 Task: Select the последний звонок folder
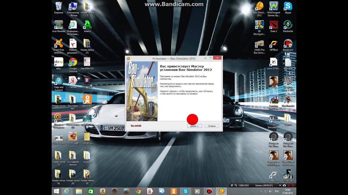click(x=73, y=158)
